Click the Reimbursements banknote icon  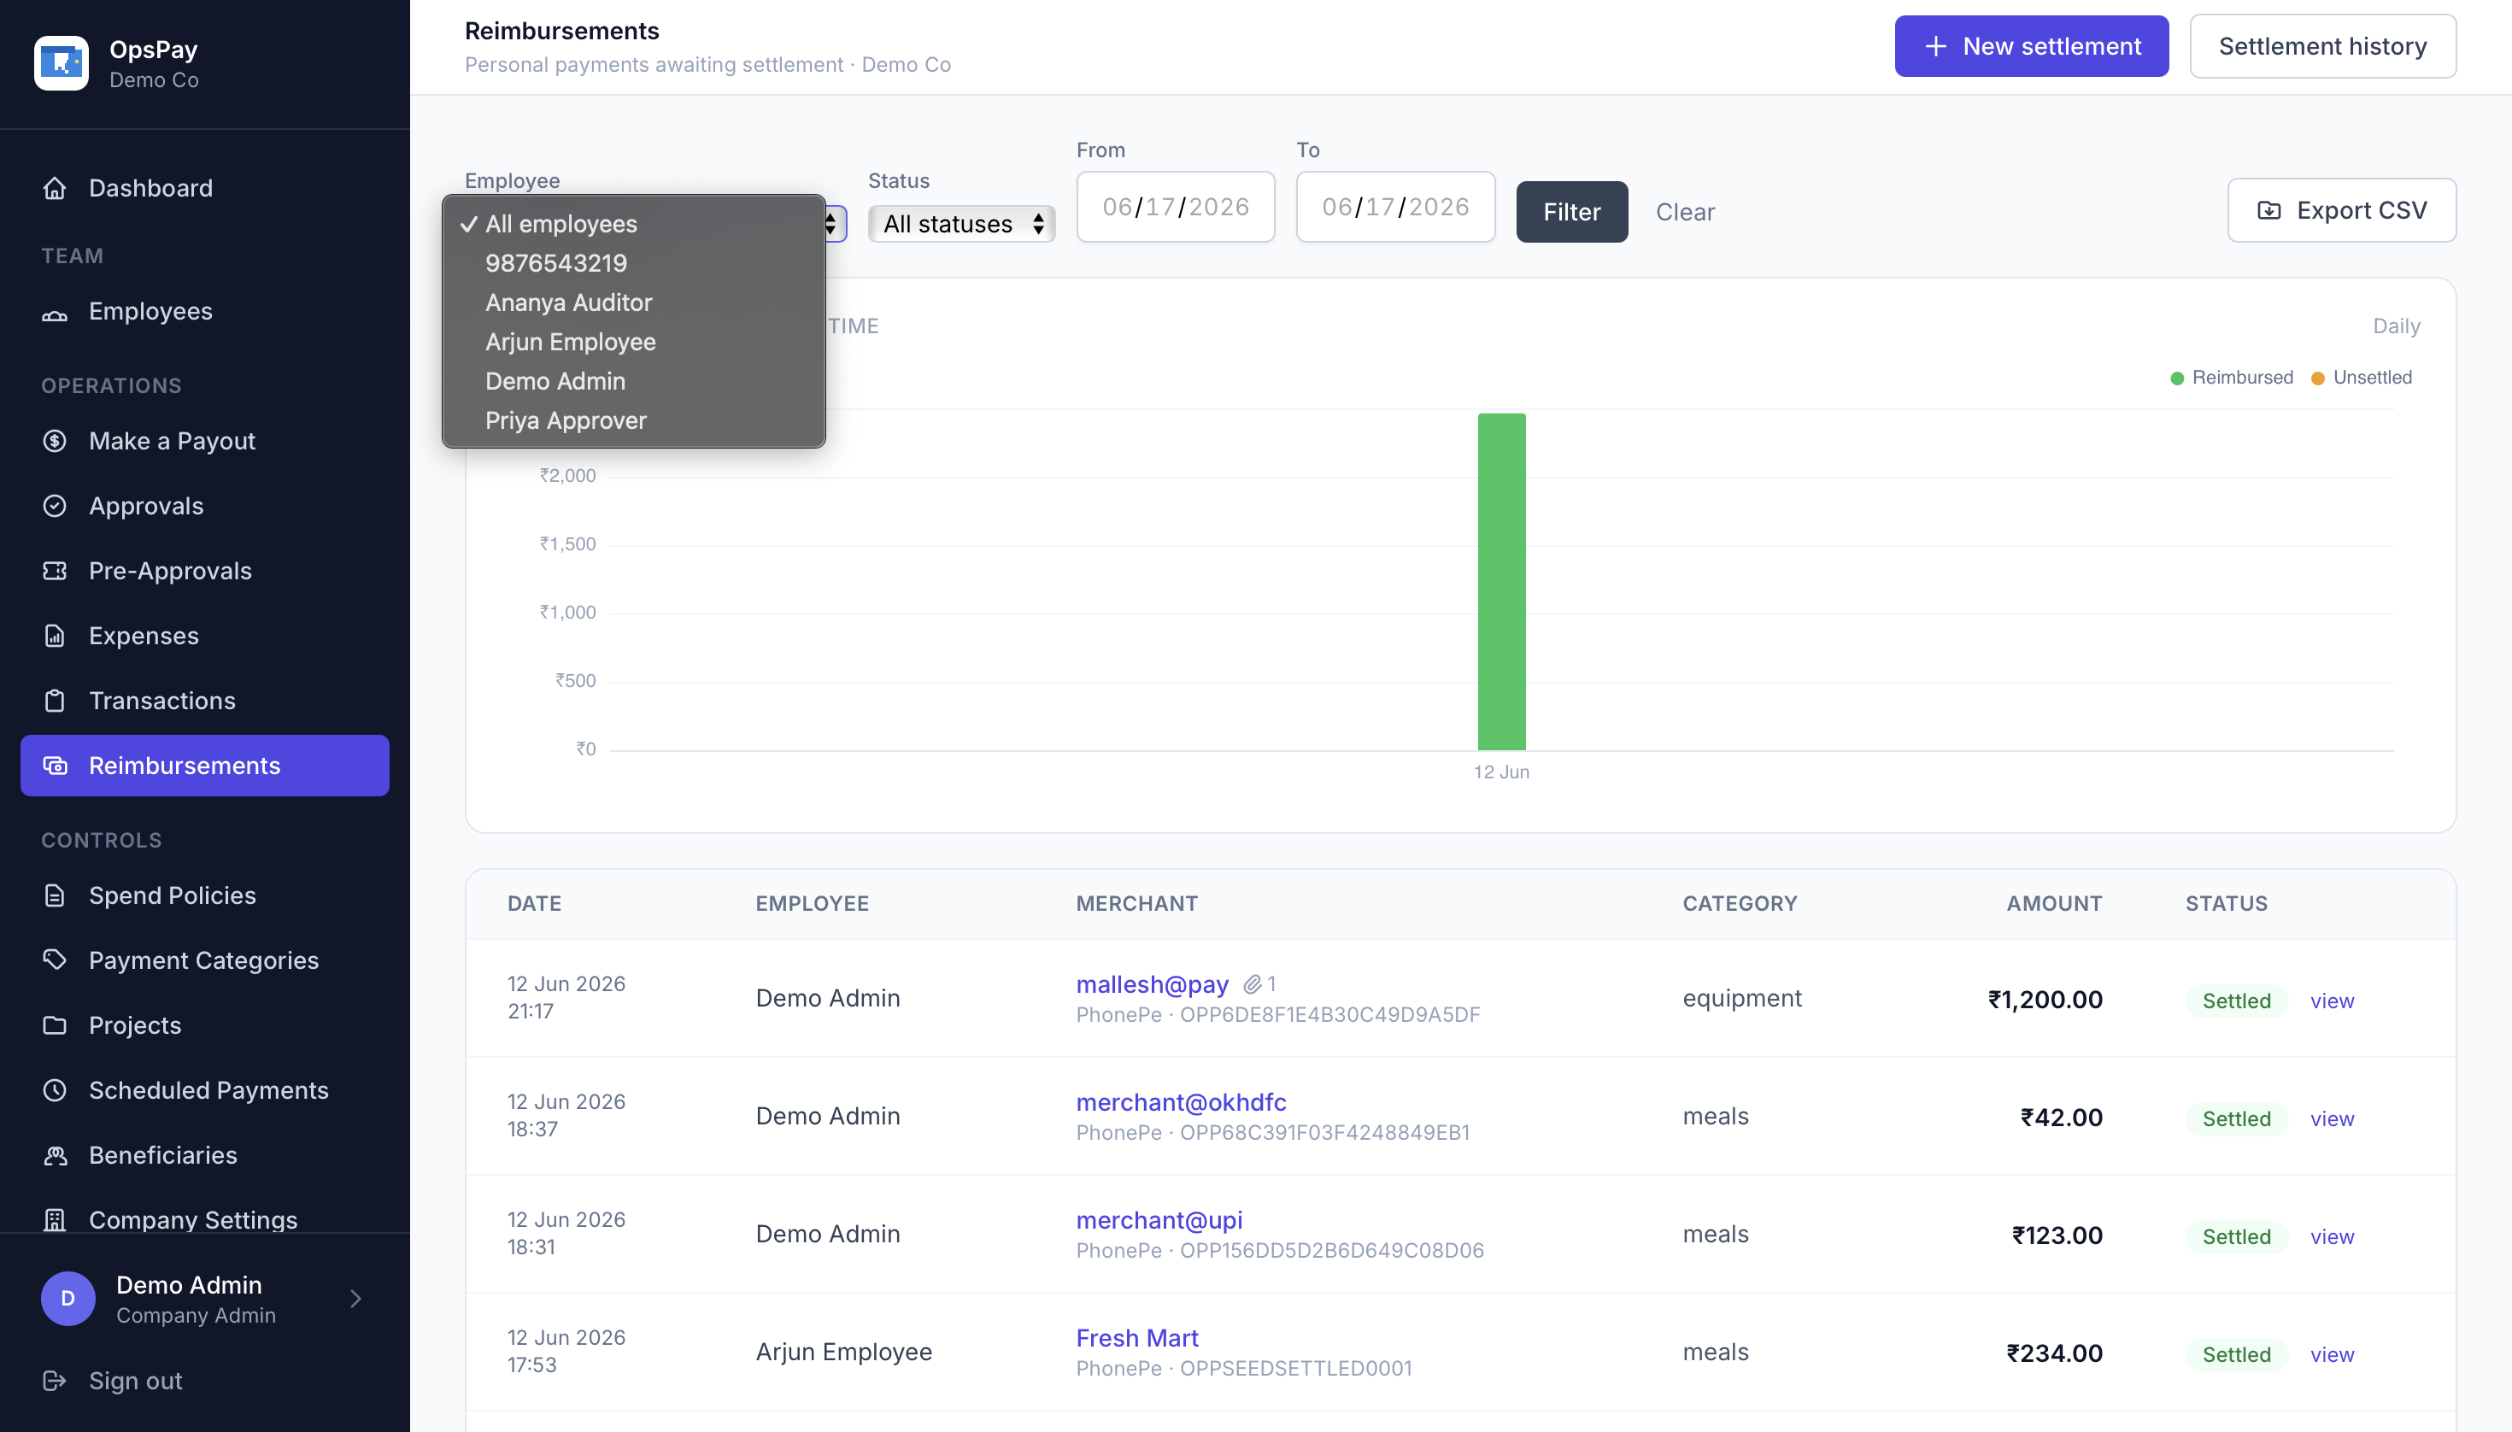click(x=55, y=766)
